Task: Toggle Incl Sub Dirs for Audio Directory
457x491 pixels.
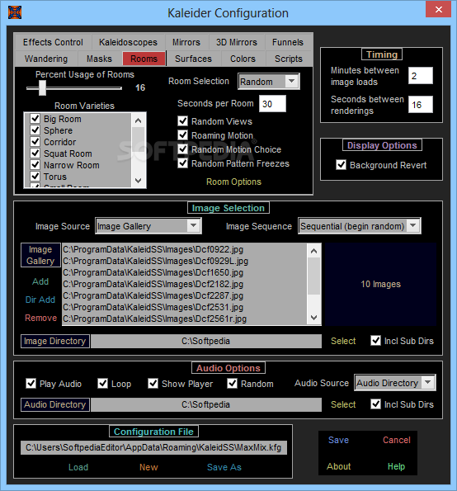Action: [375, 404]
